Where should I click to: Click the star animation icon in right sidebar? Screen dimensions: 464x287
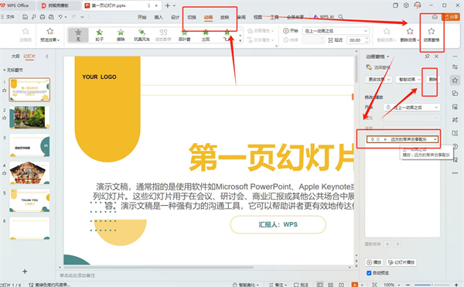[x=455, y=80]
